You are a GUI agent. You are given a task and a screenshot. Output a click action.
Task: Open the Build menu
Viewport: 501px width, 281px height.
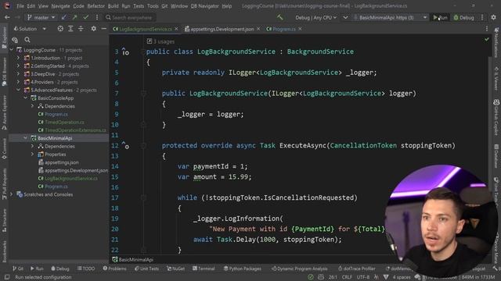(x=113, y=6)
